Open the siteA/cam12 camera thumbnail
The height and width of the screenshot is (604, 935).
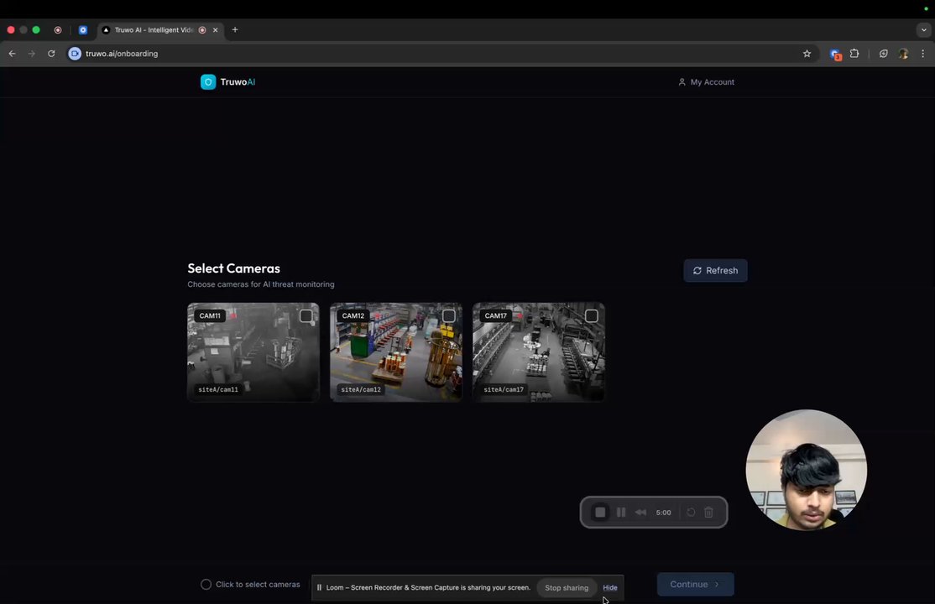point(396,351)
